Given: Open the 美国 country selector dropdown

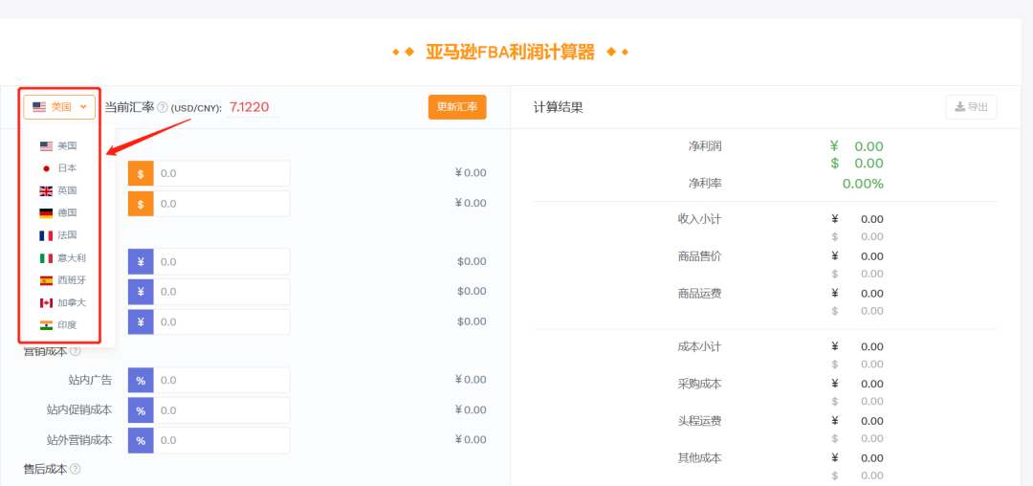Looking at the screenshot, I should coord(59,107).
